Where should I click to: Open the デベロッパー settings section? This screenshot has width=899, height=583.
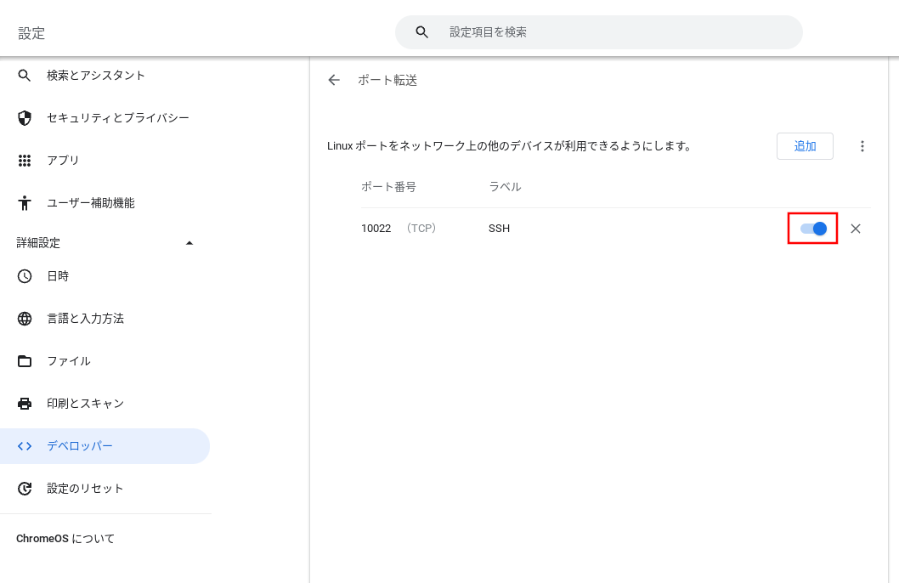coord(80,446)
